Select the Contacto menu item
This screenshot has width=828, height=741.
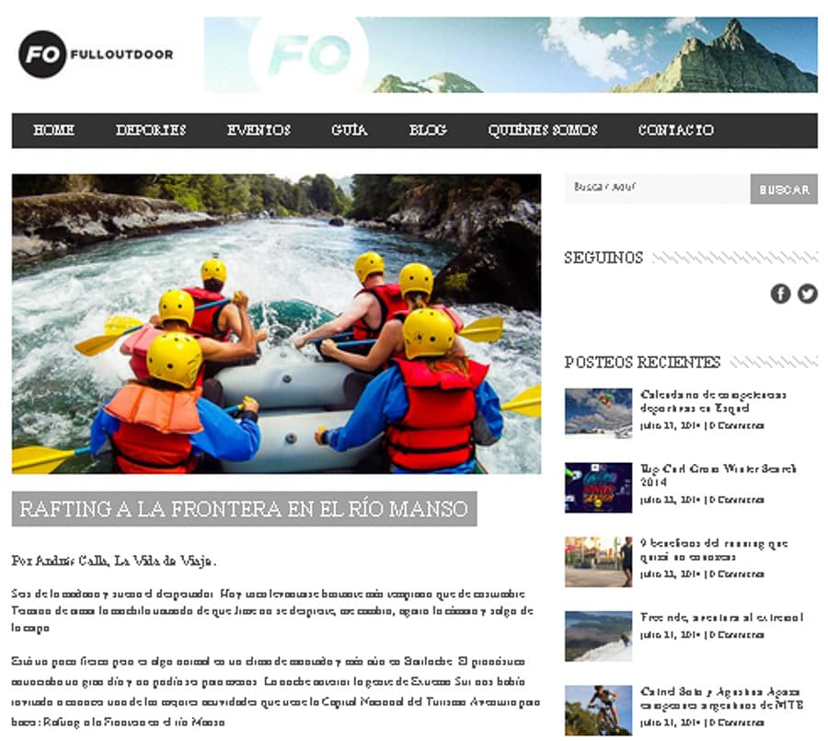click(675, 130)
